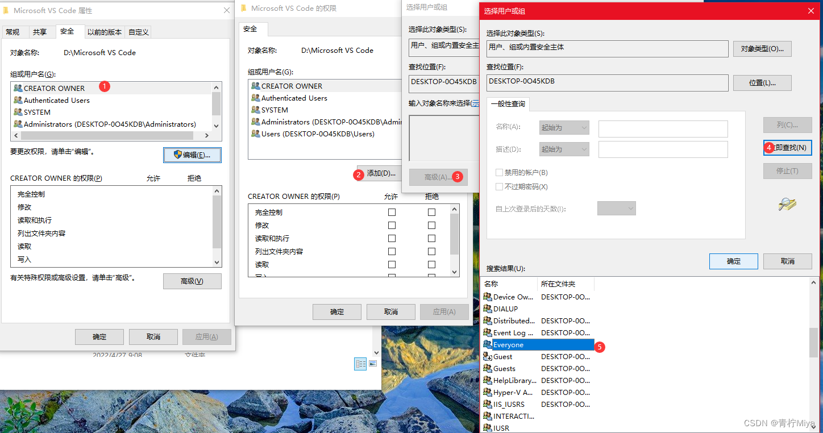Viewport: 823px width, 433px height.
Task: Click the icon beside Hyper-V A... result row
Action: point(487,392)
